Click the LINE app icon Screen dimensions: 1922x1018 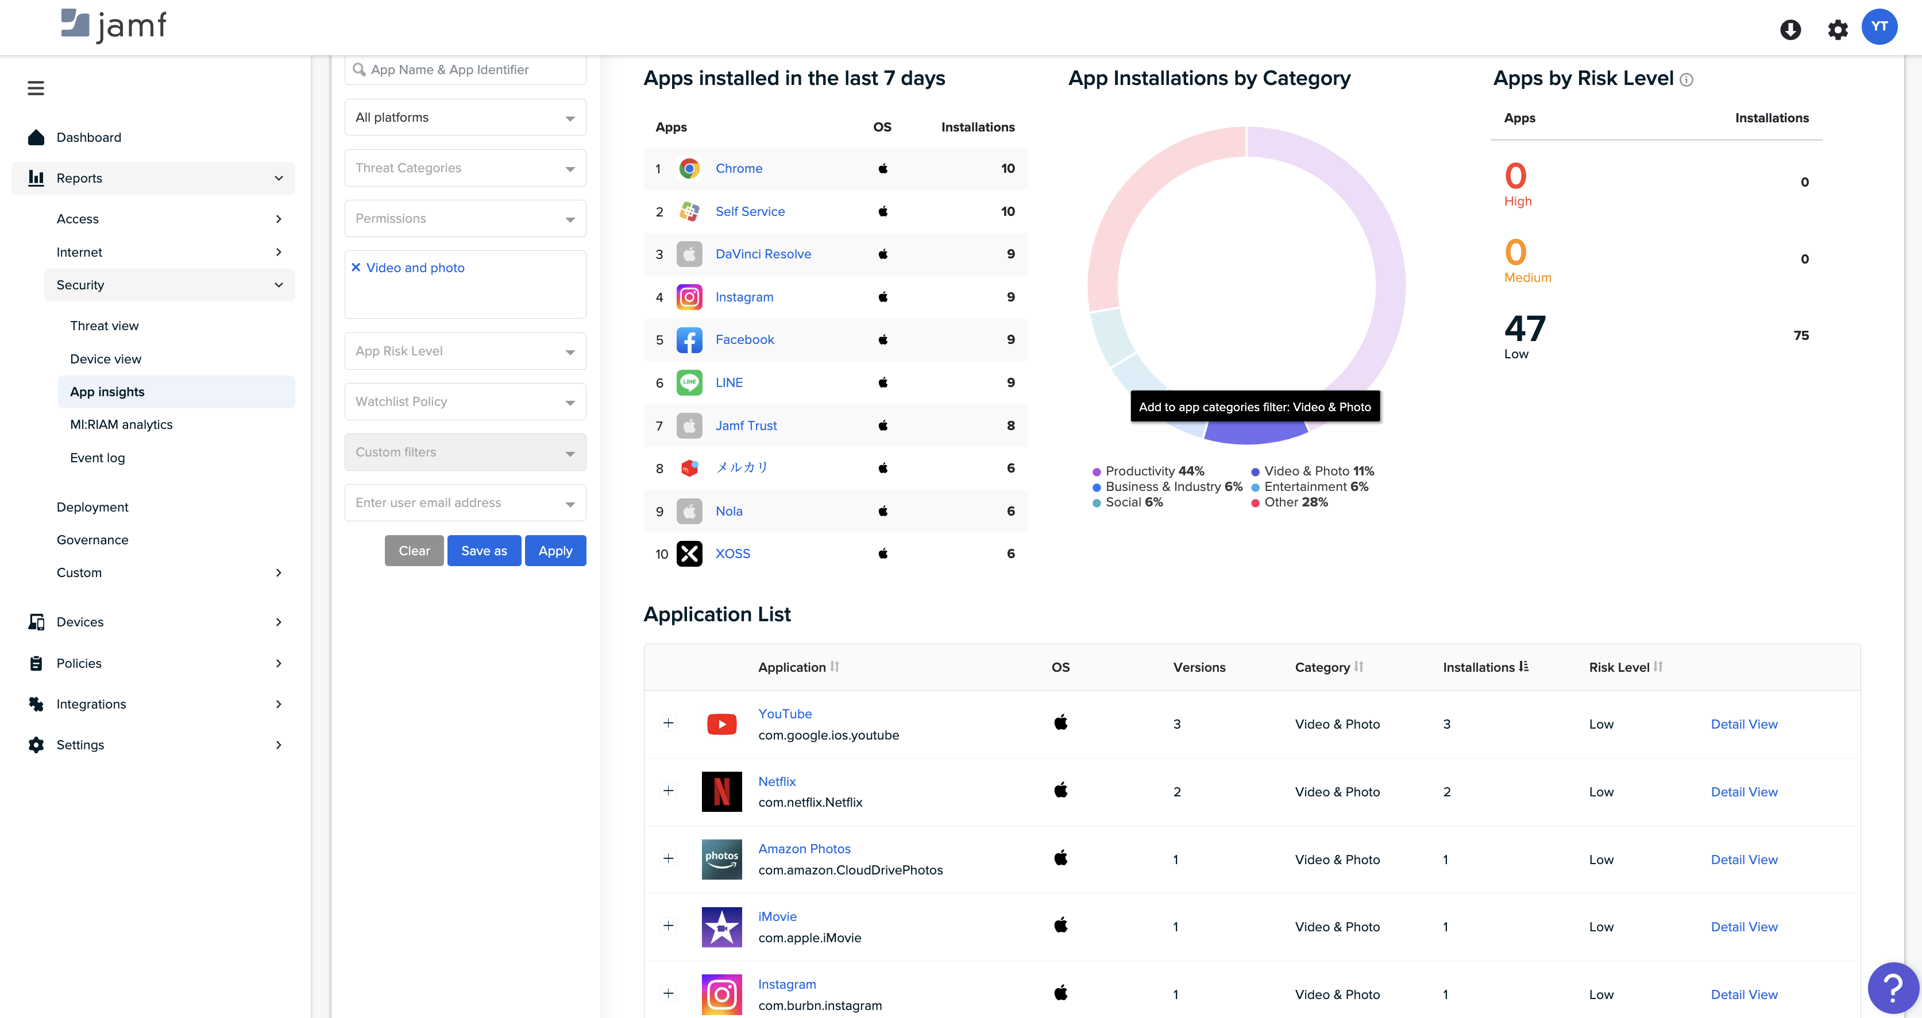click(x=689, y=382)
